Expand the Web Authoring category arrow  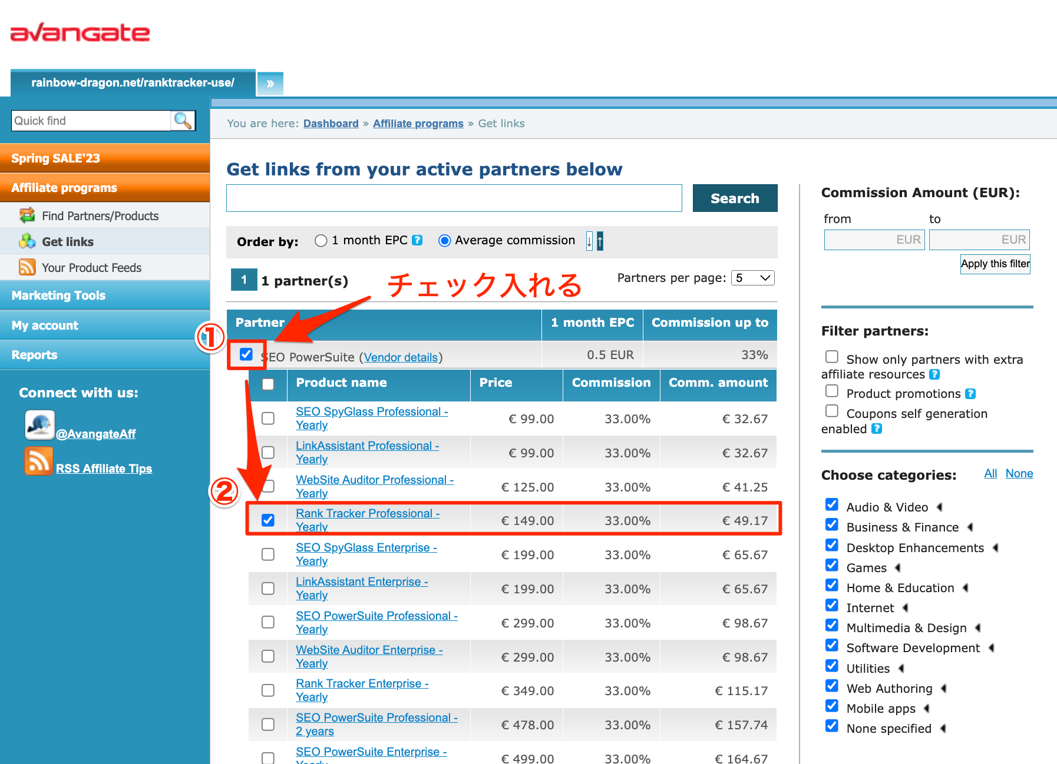pyautogui.click(x=944, y=688)
